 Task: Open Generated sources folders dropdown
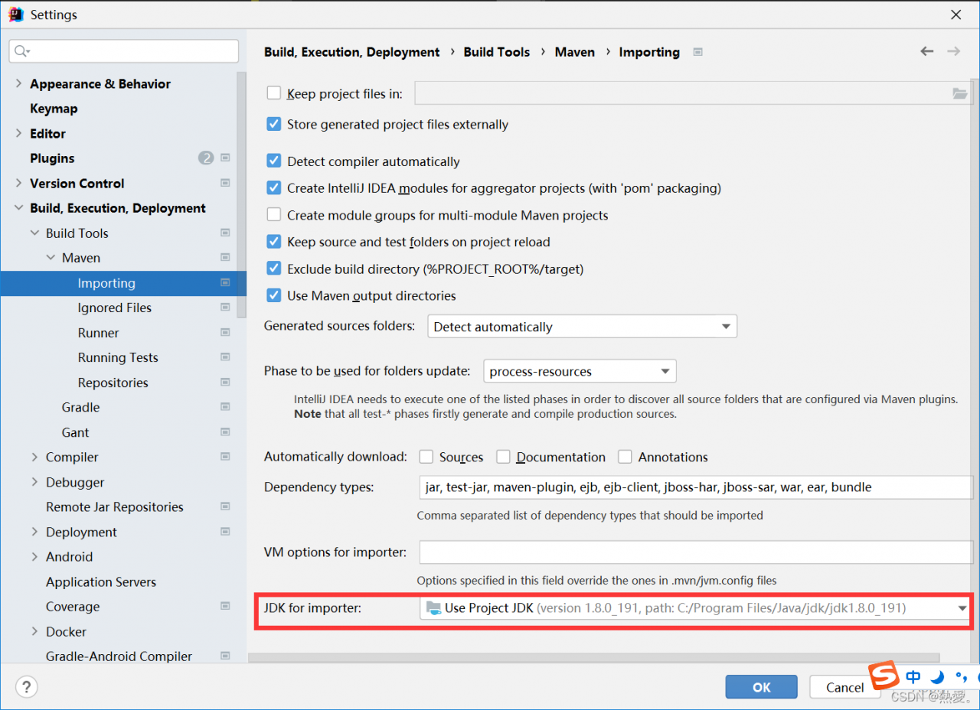tap(582, 327)
